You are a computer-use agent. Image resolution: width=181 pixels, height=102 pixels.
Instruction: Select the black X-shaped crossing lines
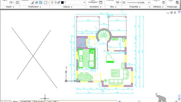coord(33,56)
